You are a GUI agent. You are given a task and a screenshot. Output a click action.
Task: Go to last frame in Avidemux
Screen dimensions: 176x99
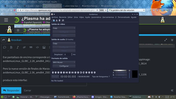pyautogui.click(x=89, y=72)
